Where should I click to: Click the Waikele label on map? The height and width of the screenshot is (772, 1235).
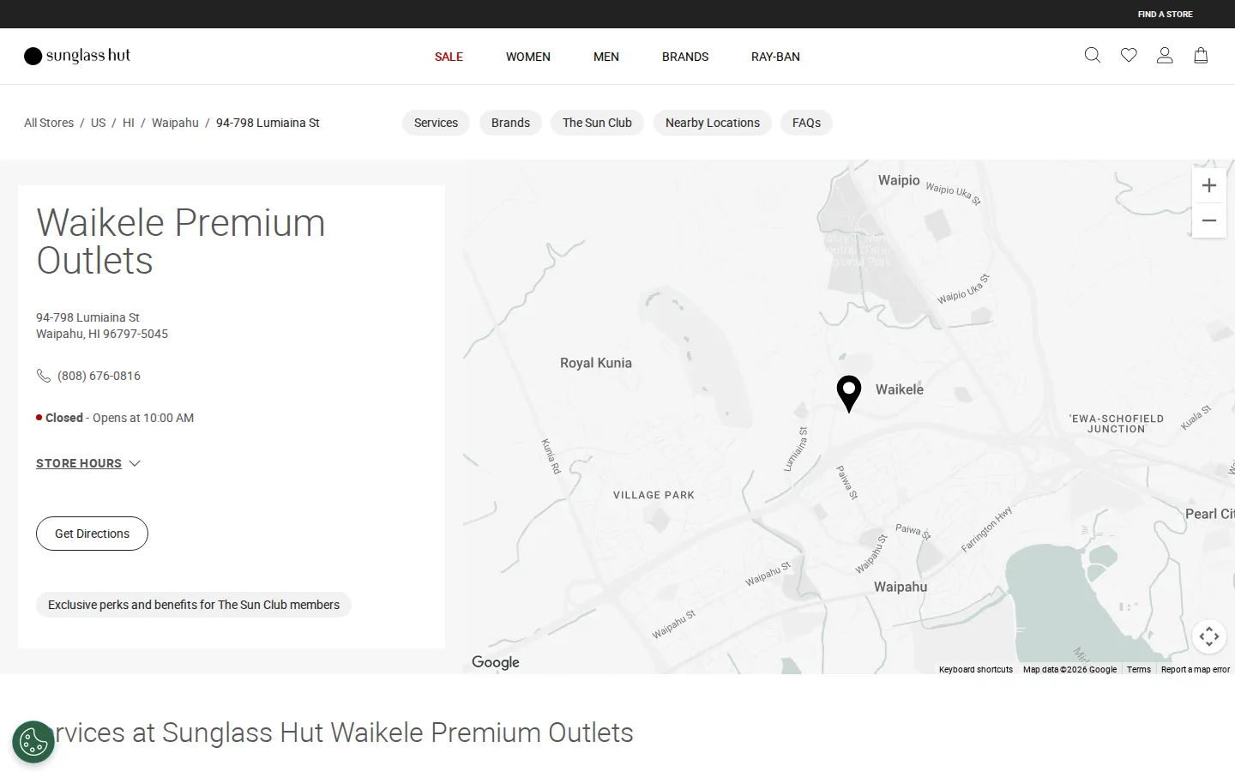(900, 389)
